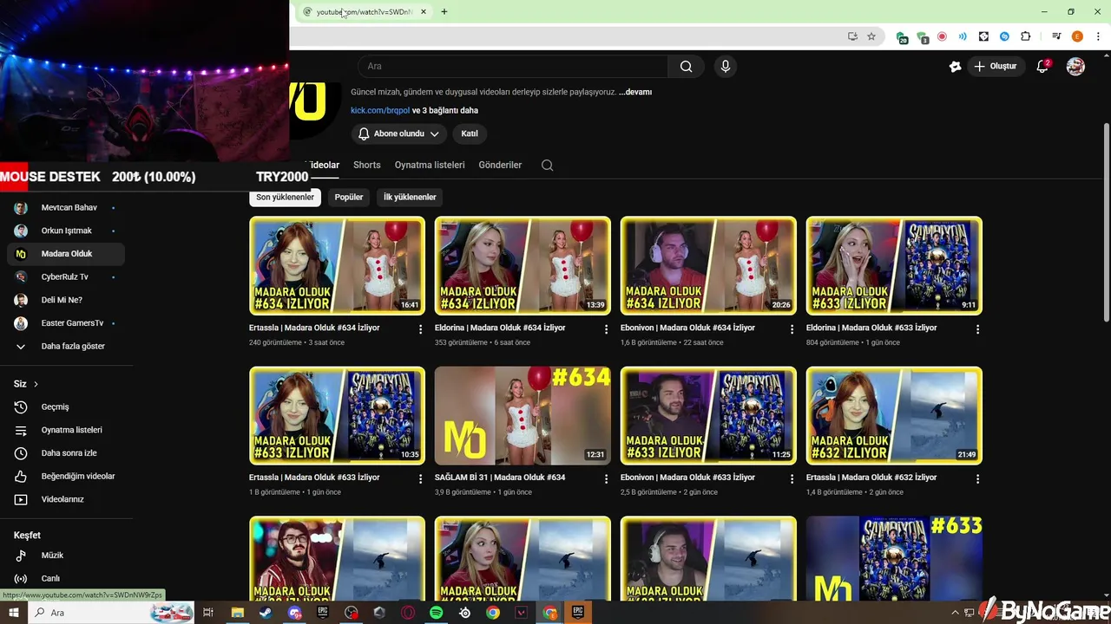
Task: Click the Windows Start button
Action: tap(13, 613)
